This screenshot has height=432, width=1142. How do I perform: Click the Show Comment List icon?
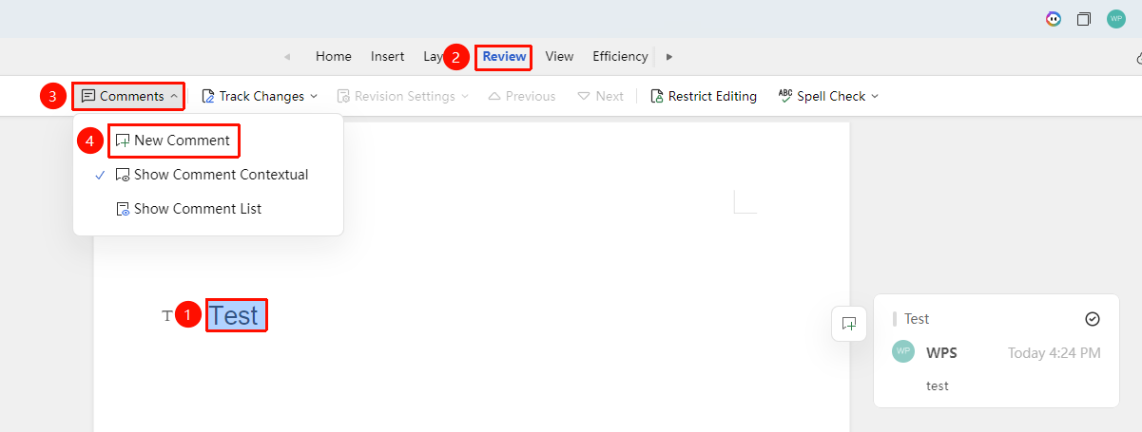[122, 209]
